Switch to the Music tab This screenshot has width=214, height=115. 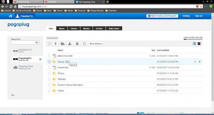point(62,28)
